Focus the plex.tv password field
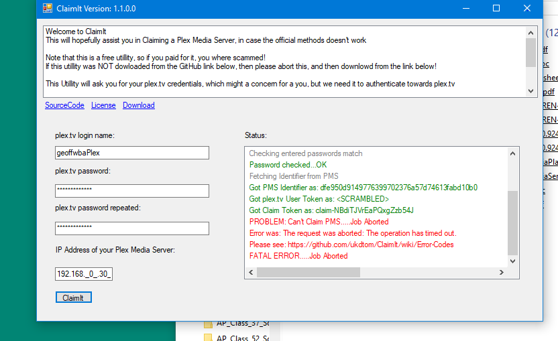558x341 pixels. (x=131, y=190)
